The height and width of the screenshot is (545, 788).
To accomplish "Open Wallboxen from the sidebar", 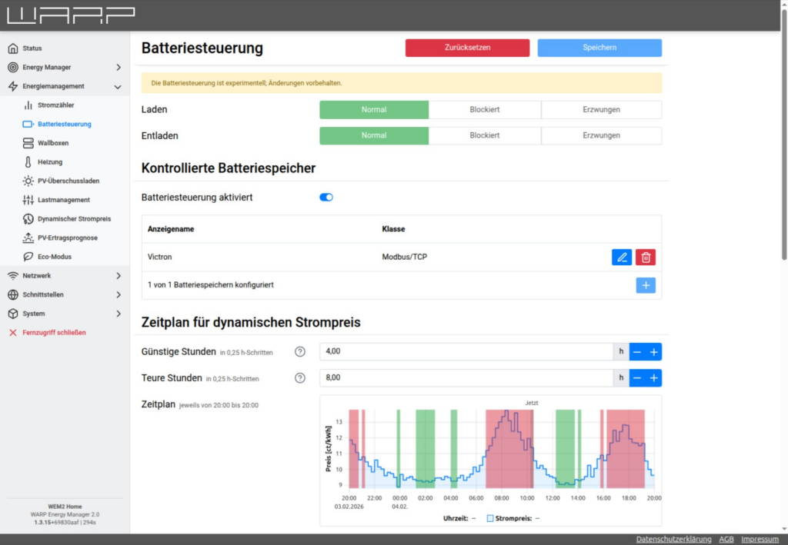I will (53, 143).
